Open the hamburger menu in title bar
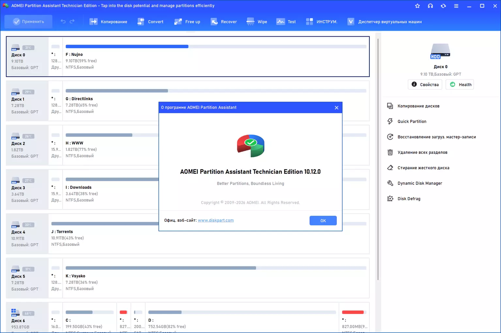Image resolution: width=501 pixels, height=333 pixels. (x=456, y=6)
